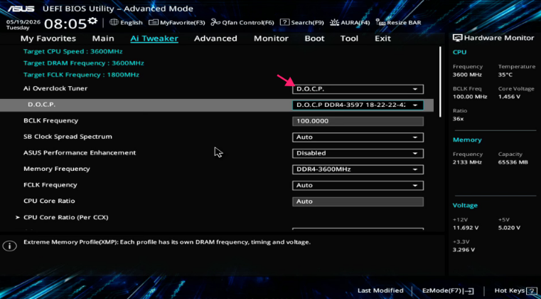Go to the Boot tab
Viewport: 541px width, 299px height.
point(314,38)
